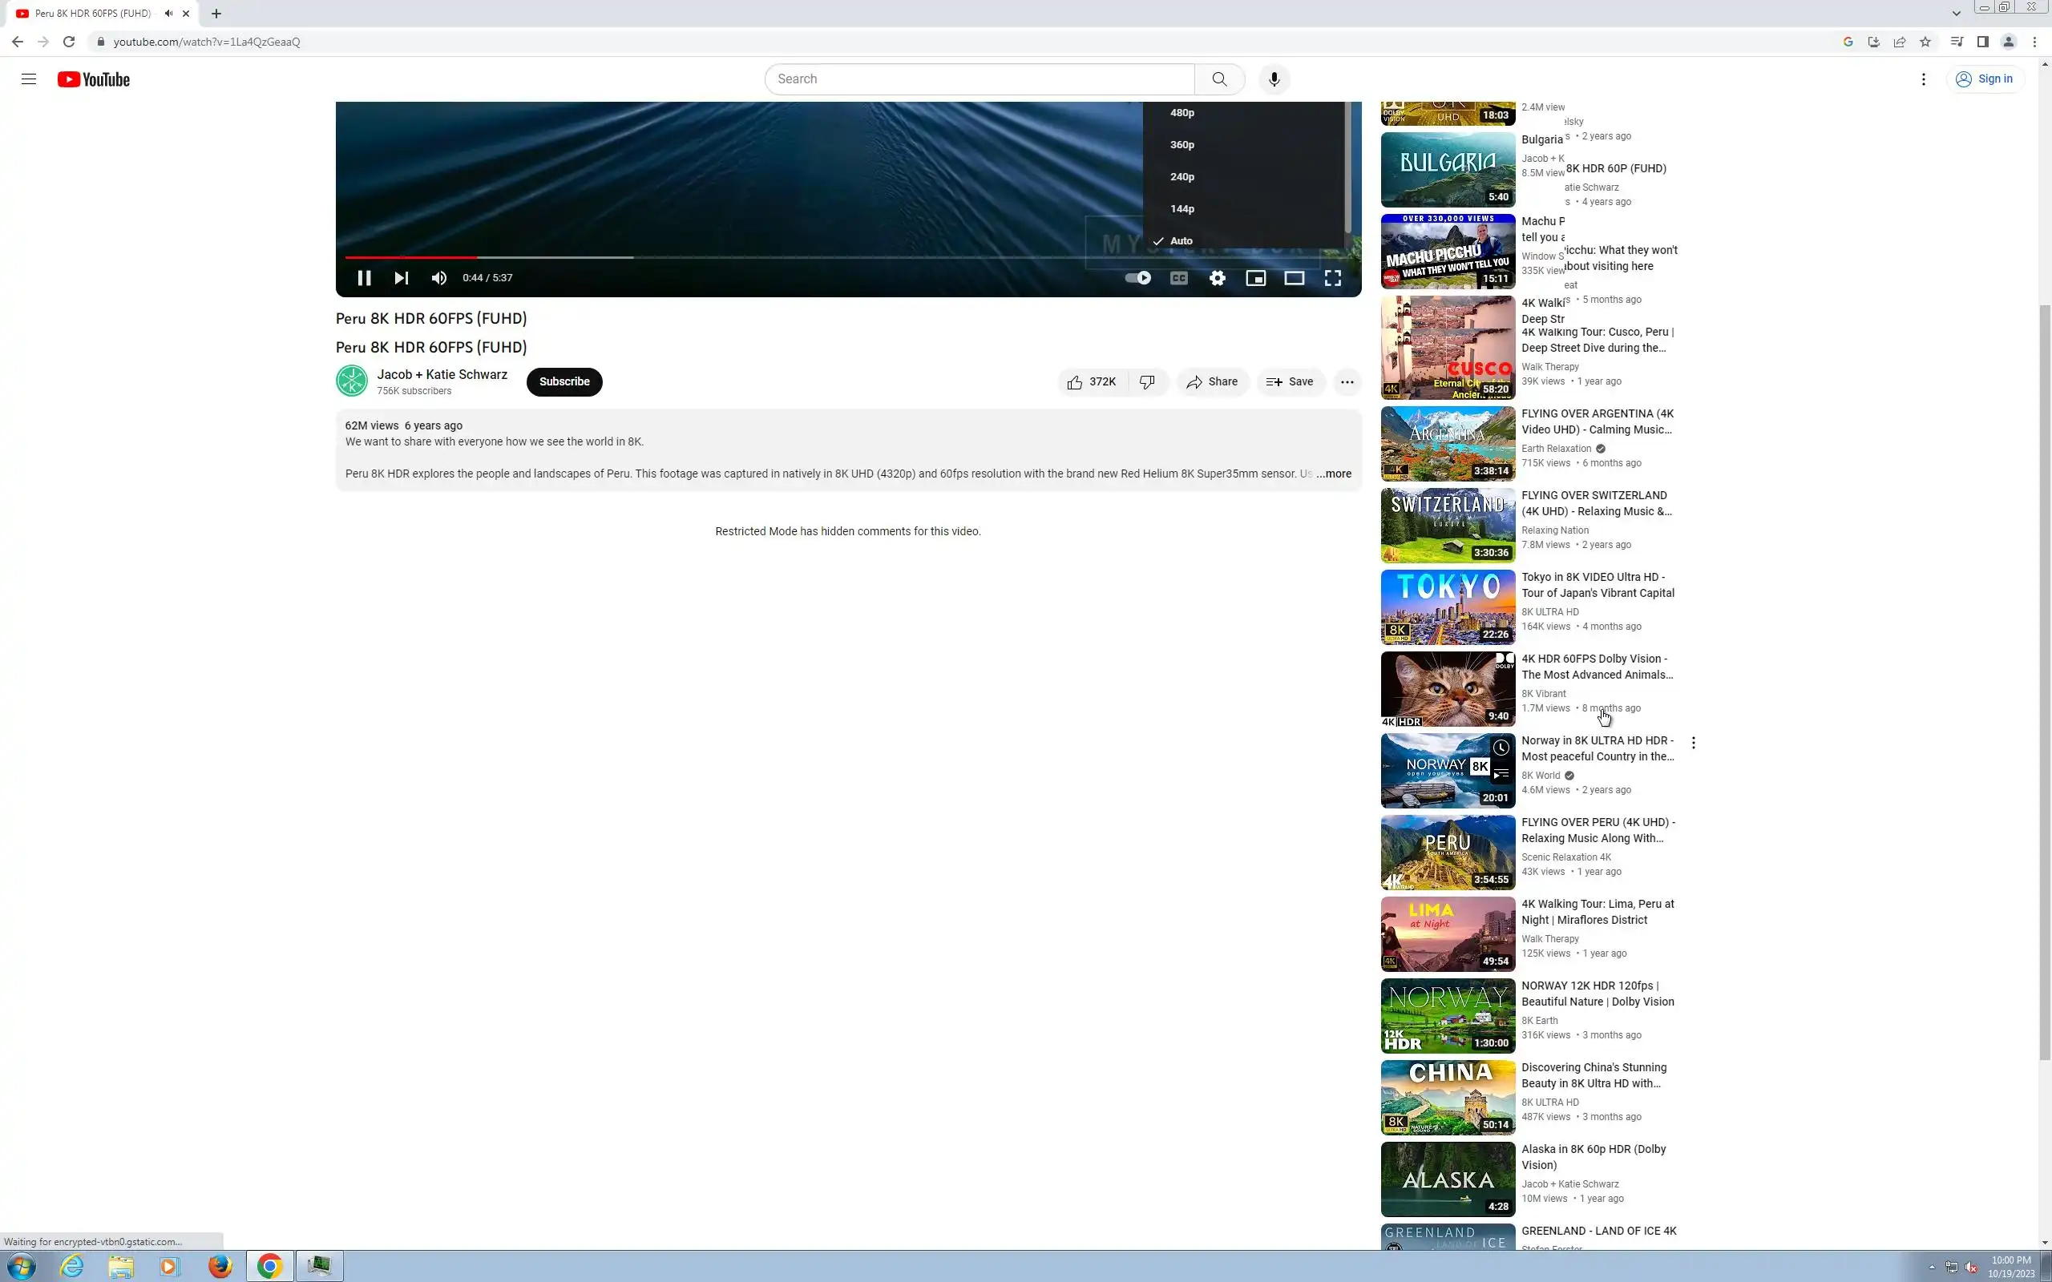This screenshot has height=1282, width=2052.
Task: Select Auto quality option
Action: point(1182,241)
